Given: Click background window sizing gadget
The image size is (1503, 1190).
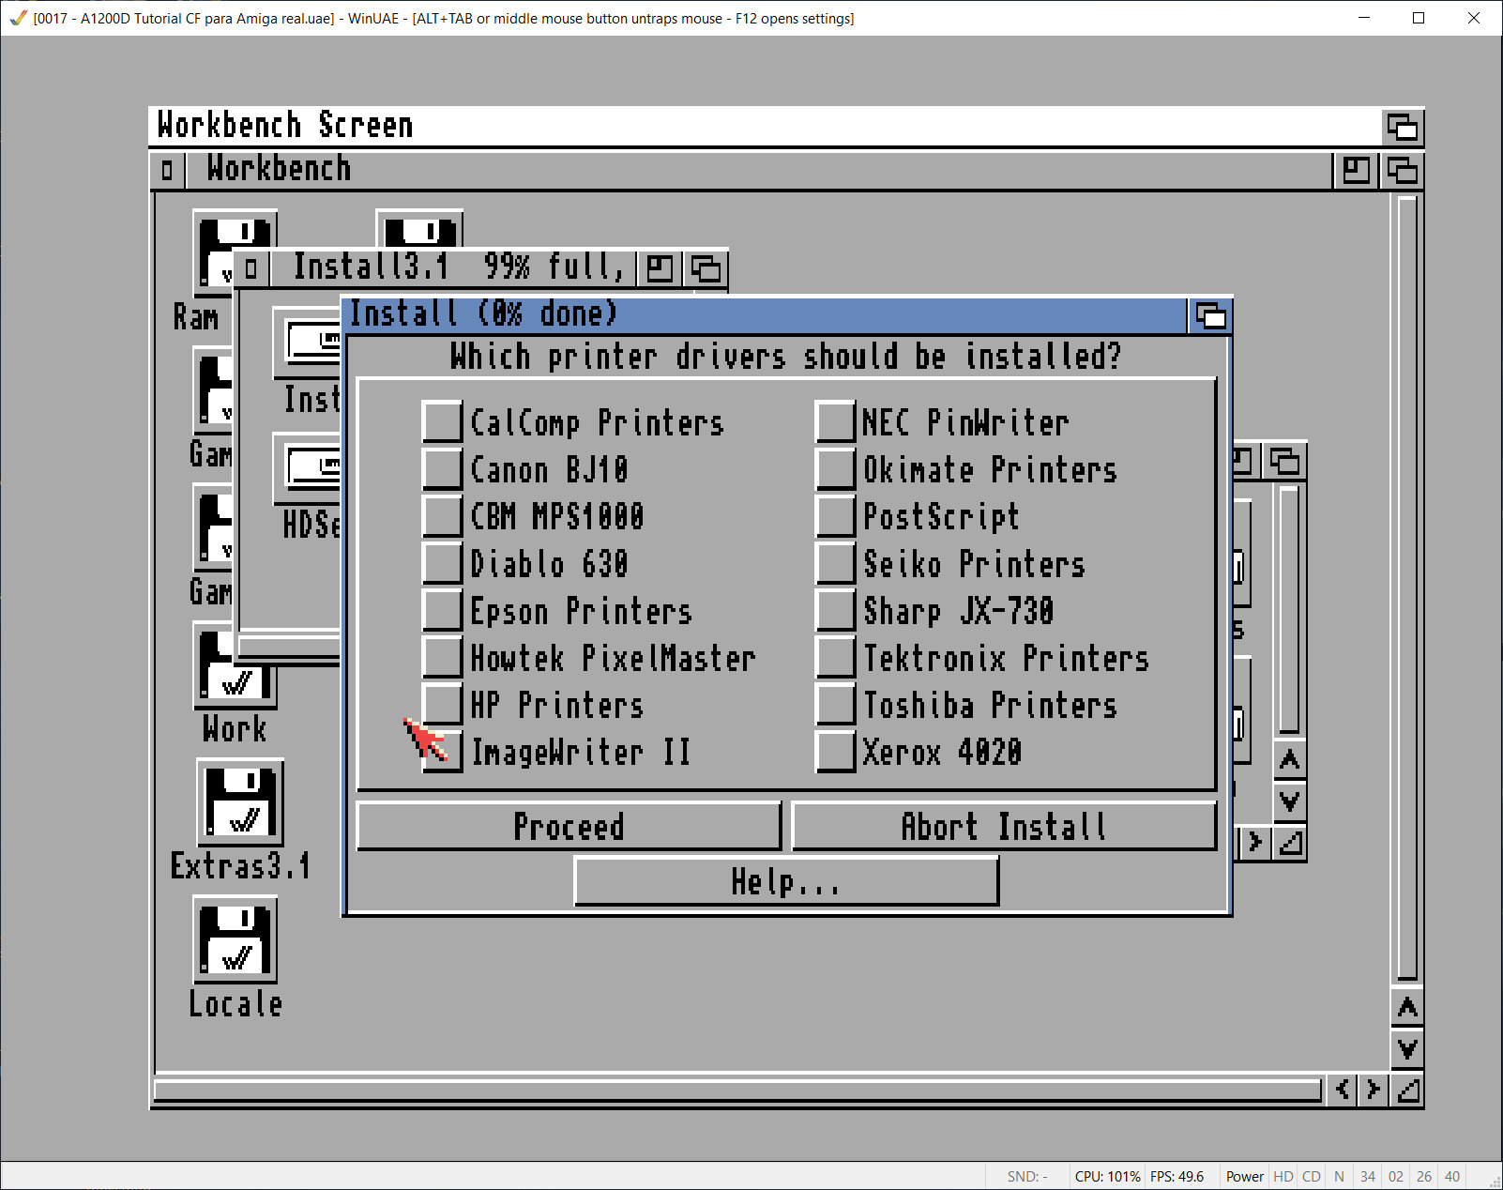Looking at the screenshot, I should (1290, 843).
